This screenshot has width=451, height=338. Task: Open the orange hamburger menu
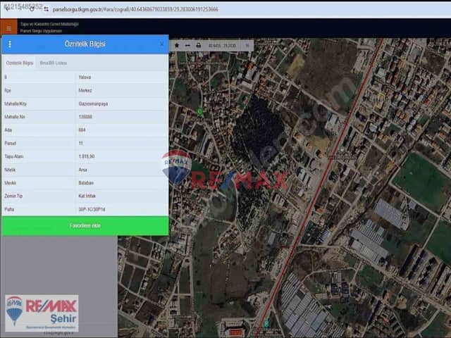8,28
